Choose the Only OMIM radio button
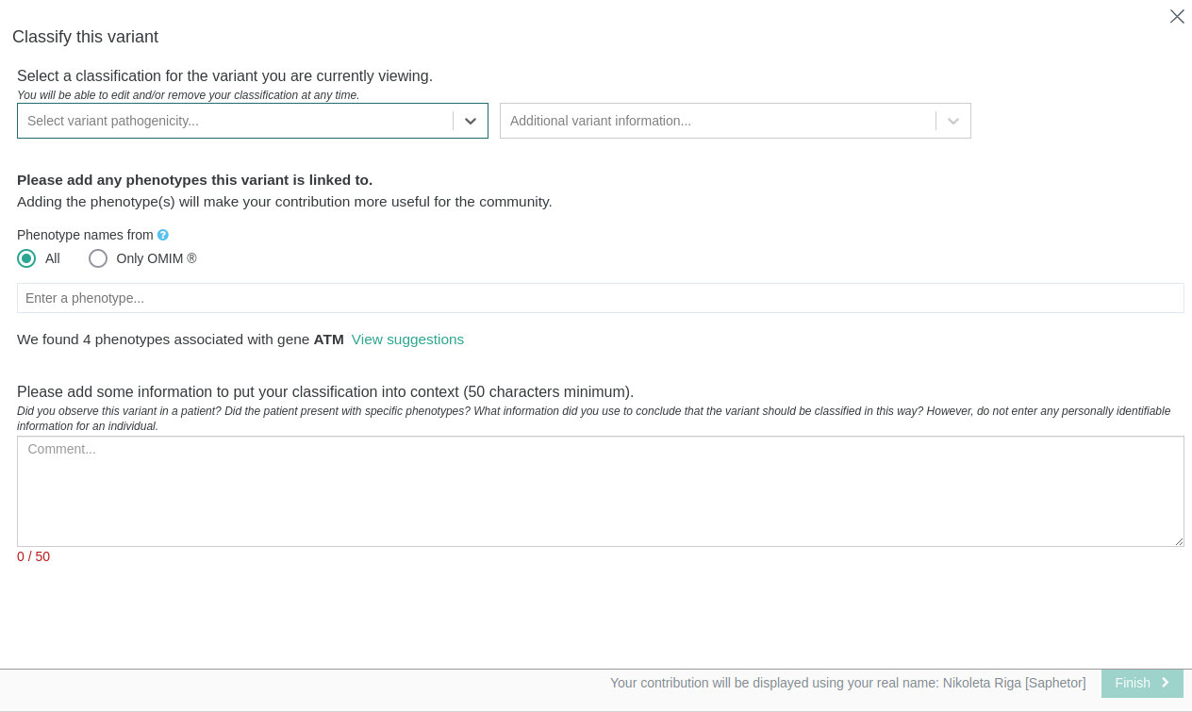 (x=98, y=258)
